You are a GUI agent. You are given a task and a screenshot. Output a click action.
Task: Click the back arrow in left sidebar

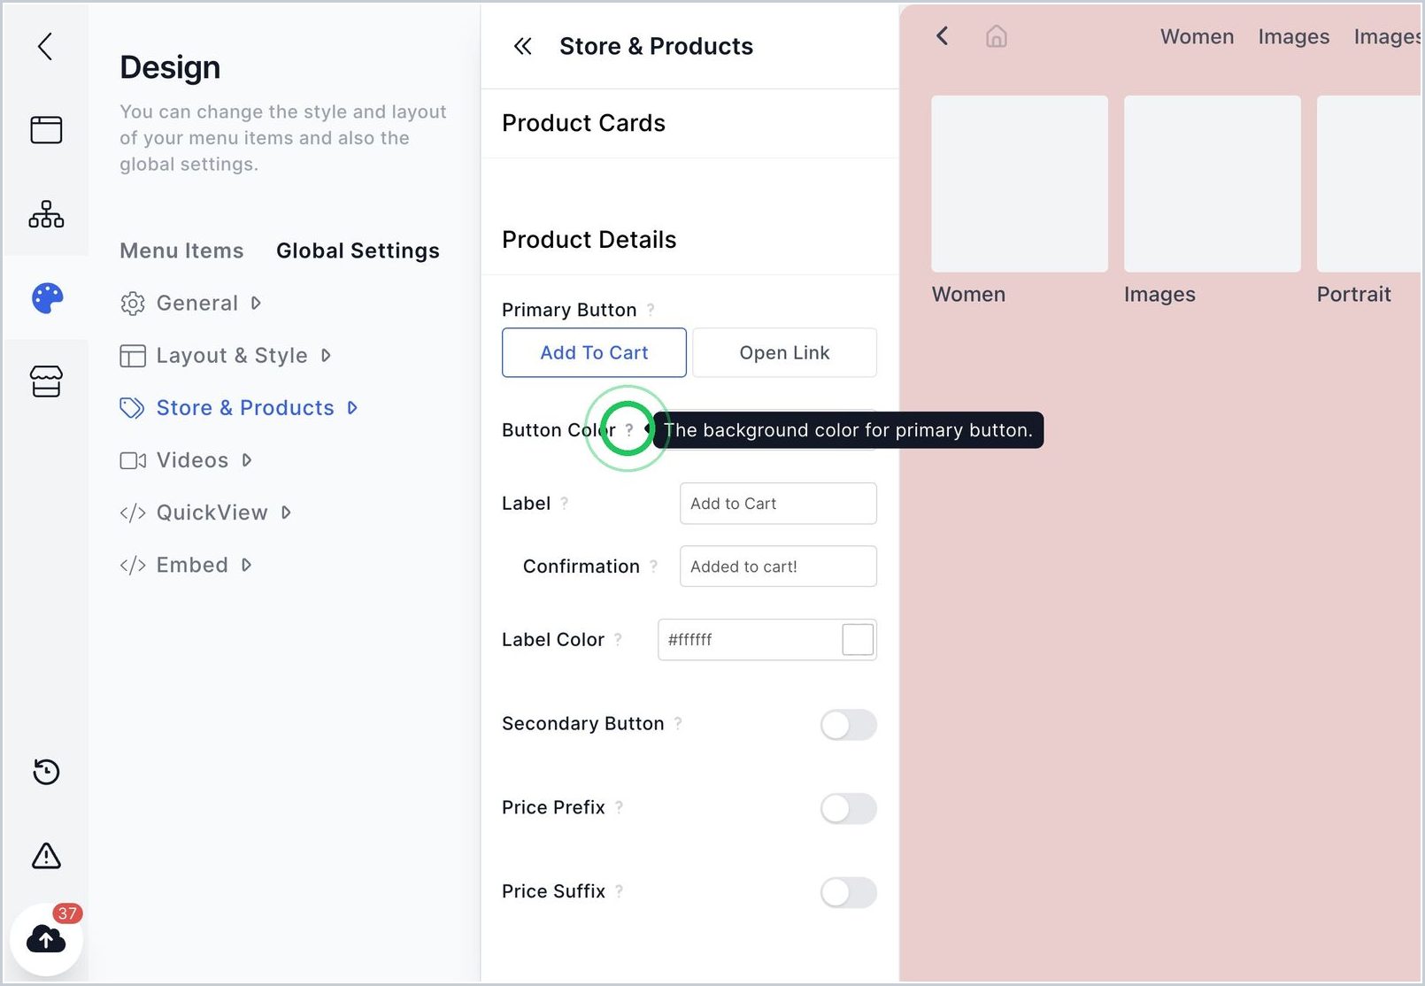tap(45, 46)
